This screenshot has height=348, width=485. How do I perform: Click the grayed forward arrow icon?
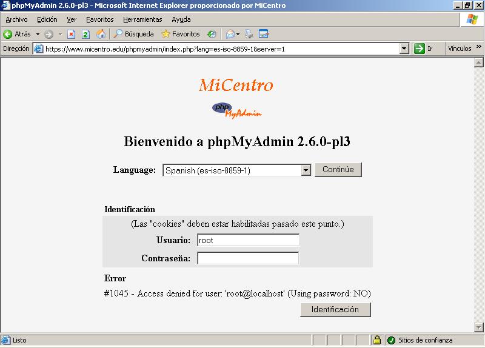(48, 34)
